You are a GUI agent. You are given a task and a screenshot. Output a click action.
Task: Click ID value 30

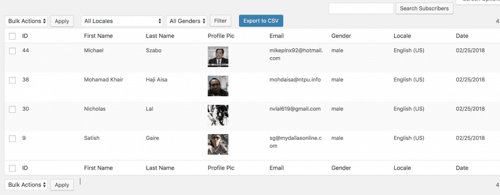(x=26, y=109)
